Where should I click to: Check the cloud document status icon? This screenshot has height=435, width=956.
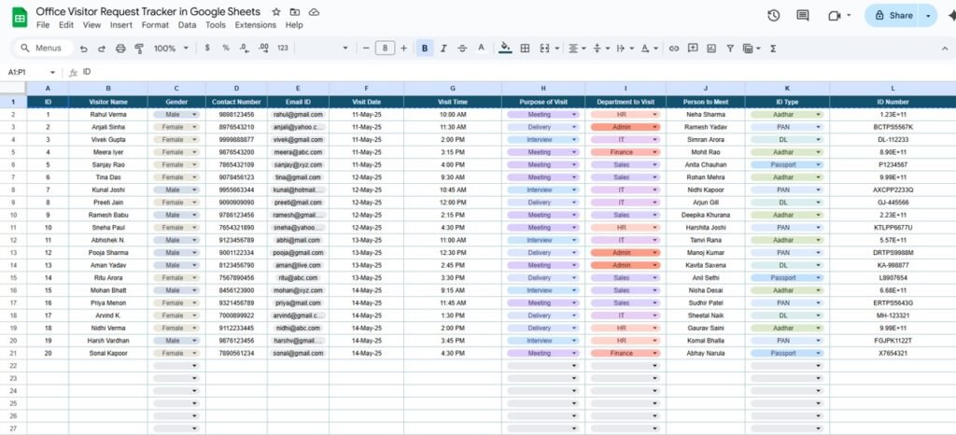pyautogui.click(x=314, y=11)
